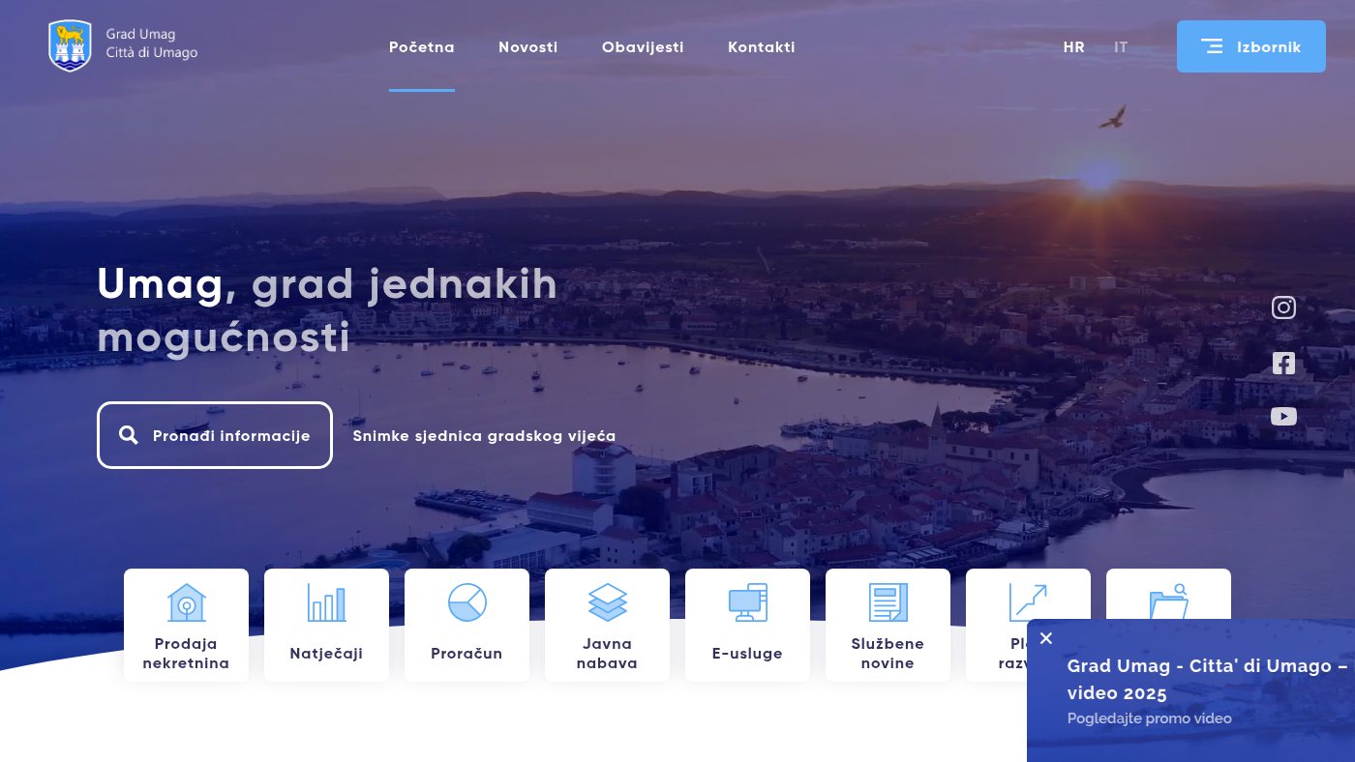The image size is (1355, 762).
Task: Open the Natječaji bar chart tile
Action: click(326, 625)
